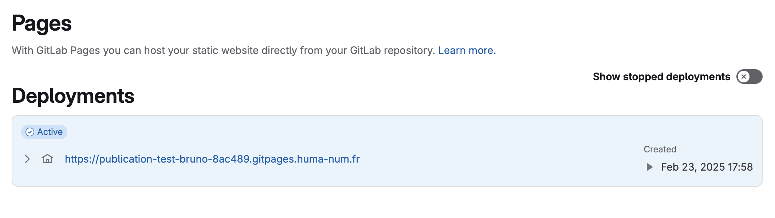Click the GitLab Pages description sentence
The image size is (775, 218).
click(223, 50)
